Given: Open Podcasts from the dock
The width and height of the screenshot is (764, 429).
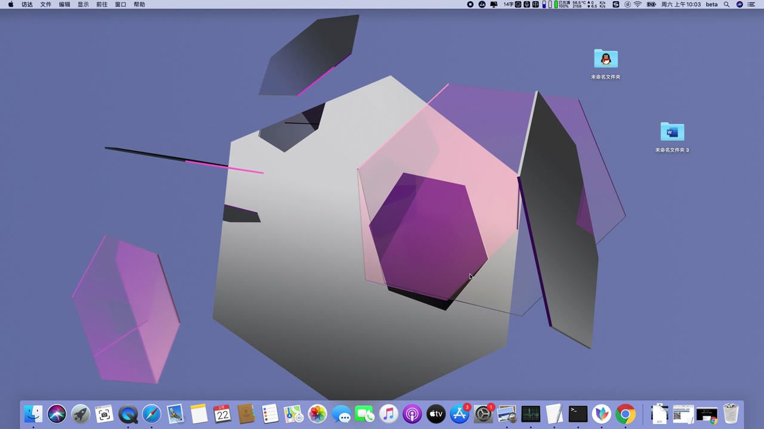Looking at the screenshot, I should pos(412,414).
